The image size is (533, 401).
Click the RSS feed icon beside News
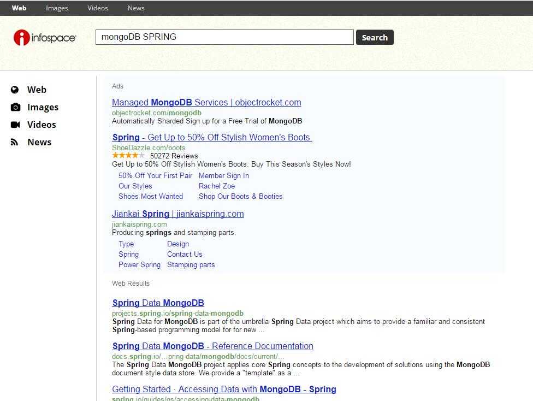(14, 142)
